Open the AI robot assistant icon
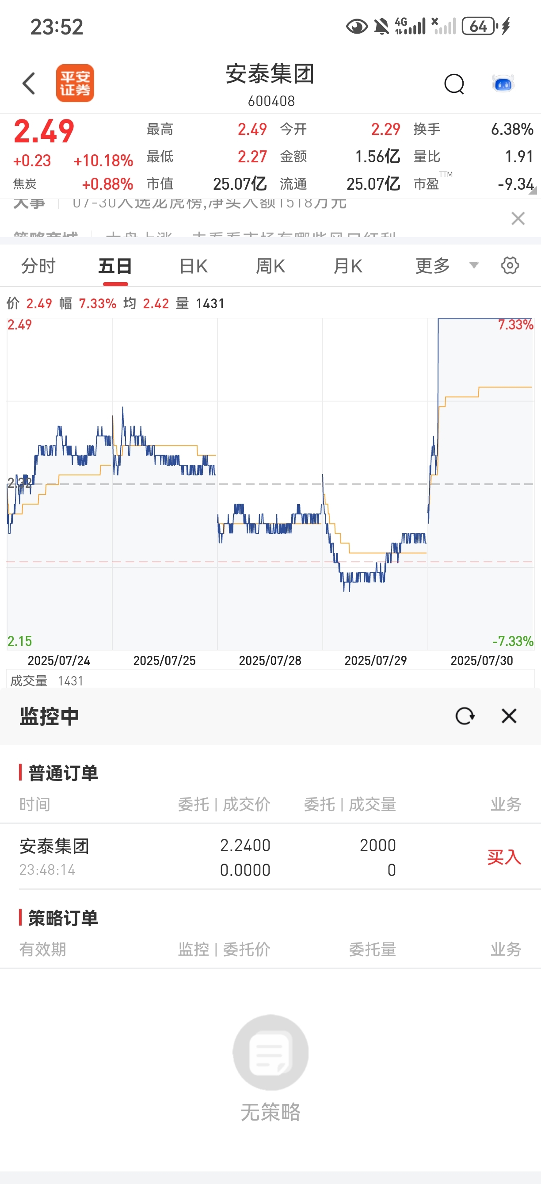 click(x=503, y=84)
